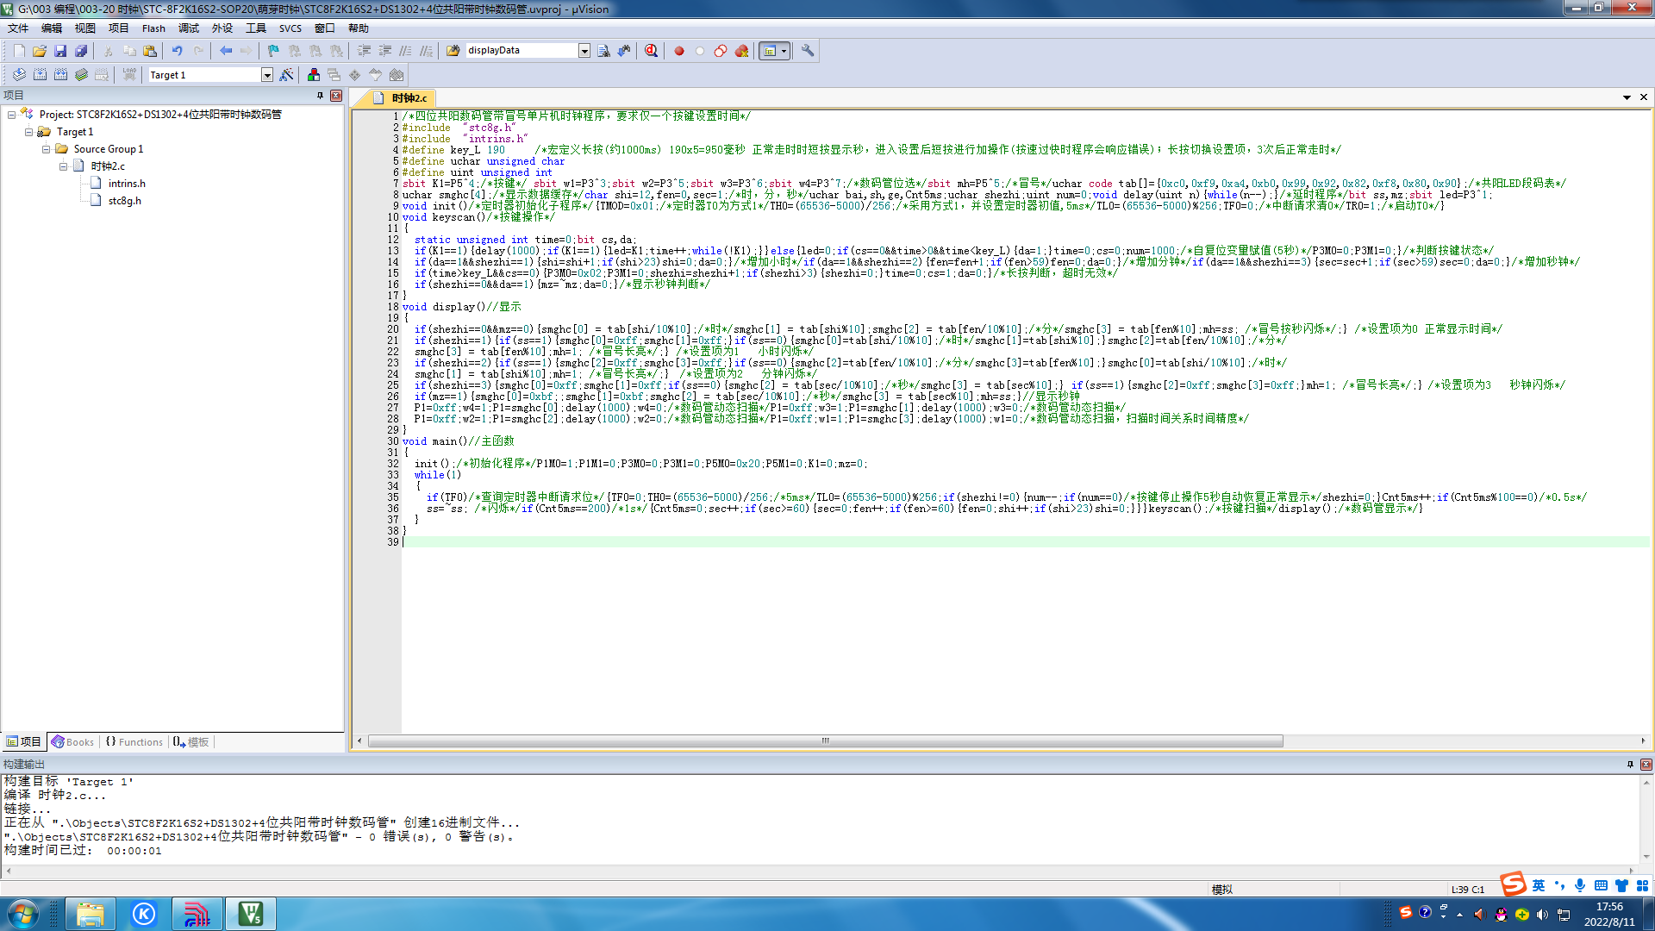Collapse the 时钟2.c file node
The height and width of the screenshot is (931, 1655).
[63, 166]
